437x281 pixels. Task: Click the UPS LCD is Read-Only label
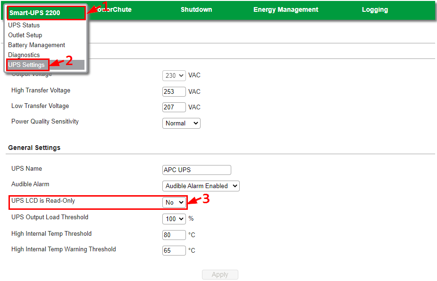pyautogui.click(x=43, y=200)
